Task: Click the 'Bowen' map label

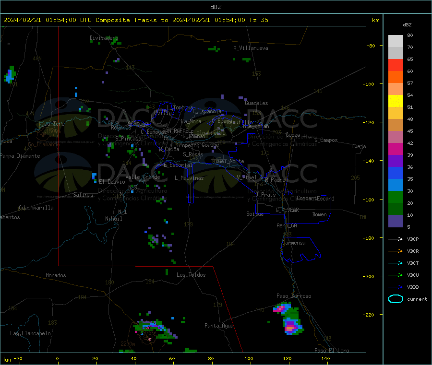Action: pos(319,214)
